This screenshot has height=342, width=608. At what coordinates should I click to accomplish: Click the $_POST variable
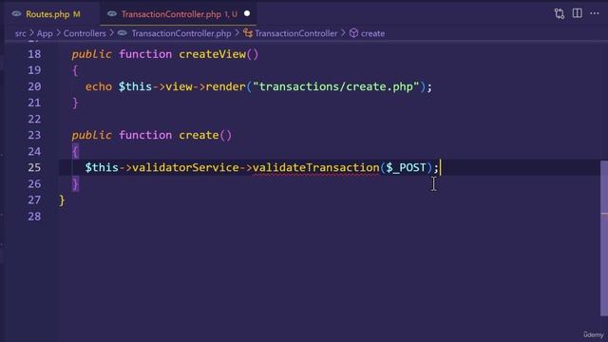406,167
